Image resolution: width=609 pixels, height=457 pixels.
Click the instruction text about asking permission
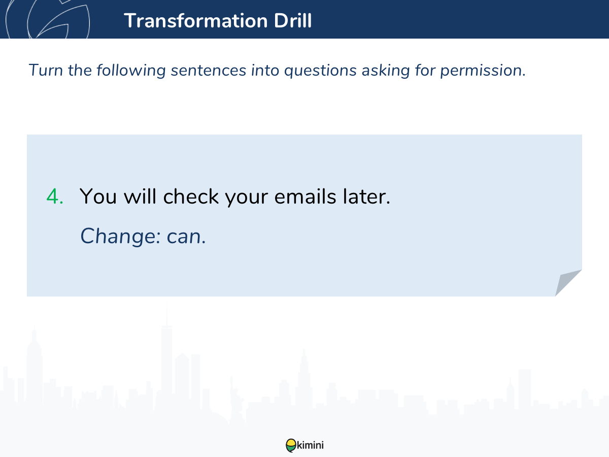[277, 70]
